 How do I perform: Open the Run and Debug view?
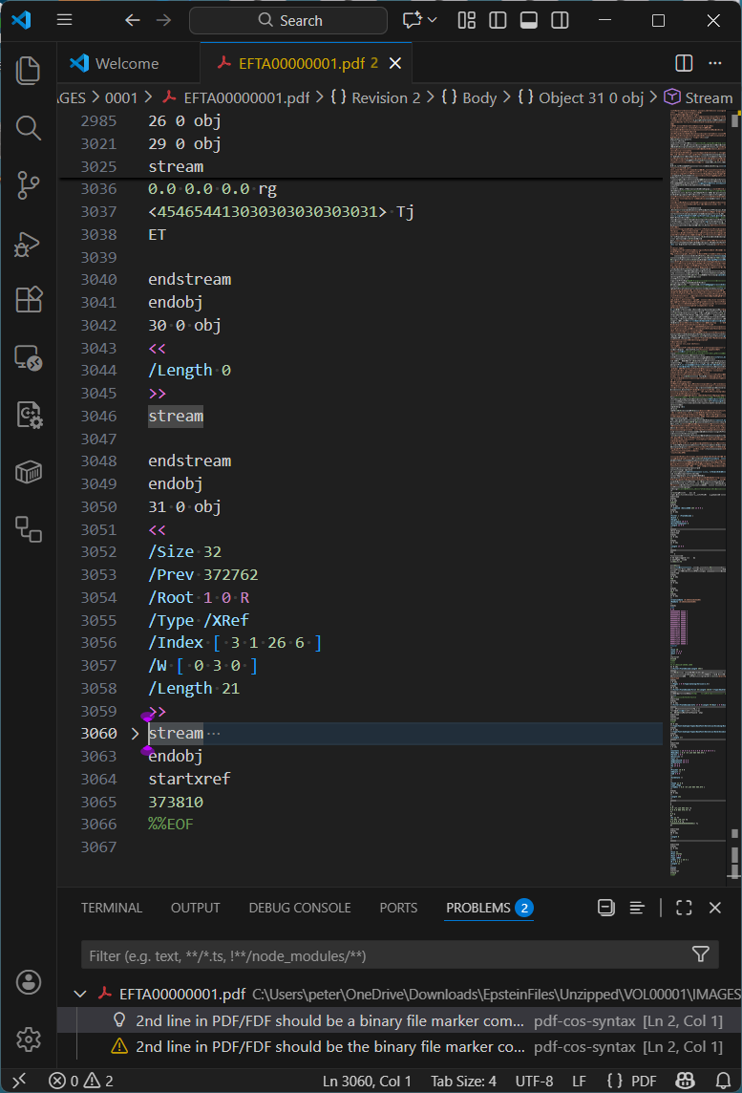[28, 244]
